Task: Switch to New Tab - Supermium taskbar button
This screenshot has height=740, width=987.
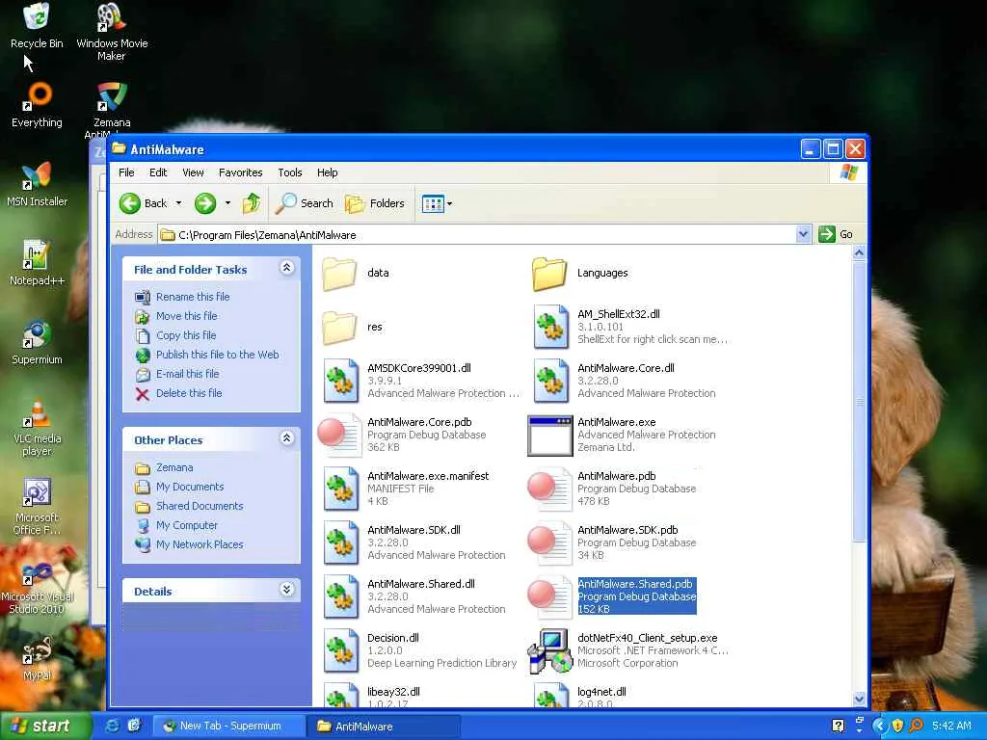Action: pyautogui.click(x=228, y=727)
